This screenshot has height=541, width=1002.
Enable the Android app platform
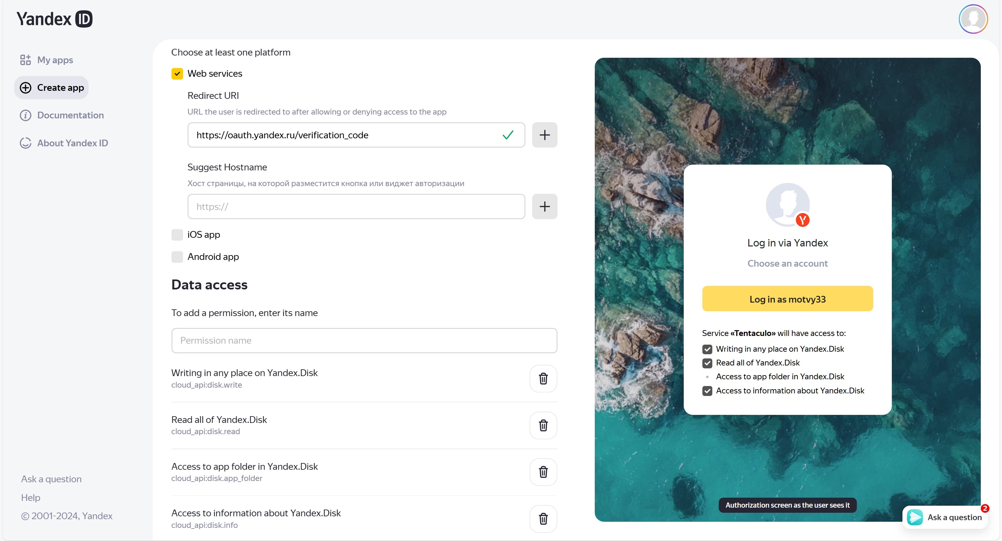(x=177, y=256)
